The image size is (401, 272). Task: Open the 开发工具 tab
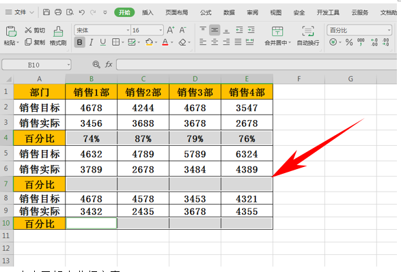(328, 12)
